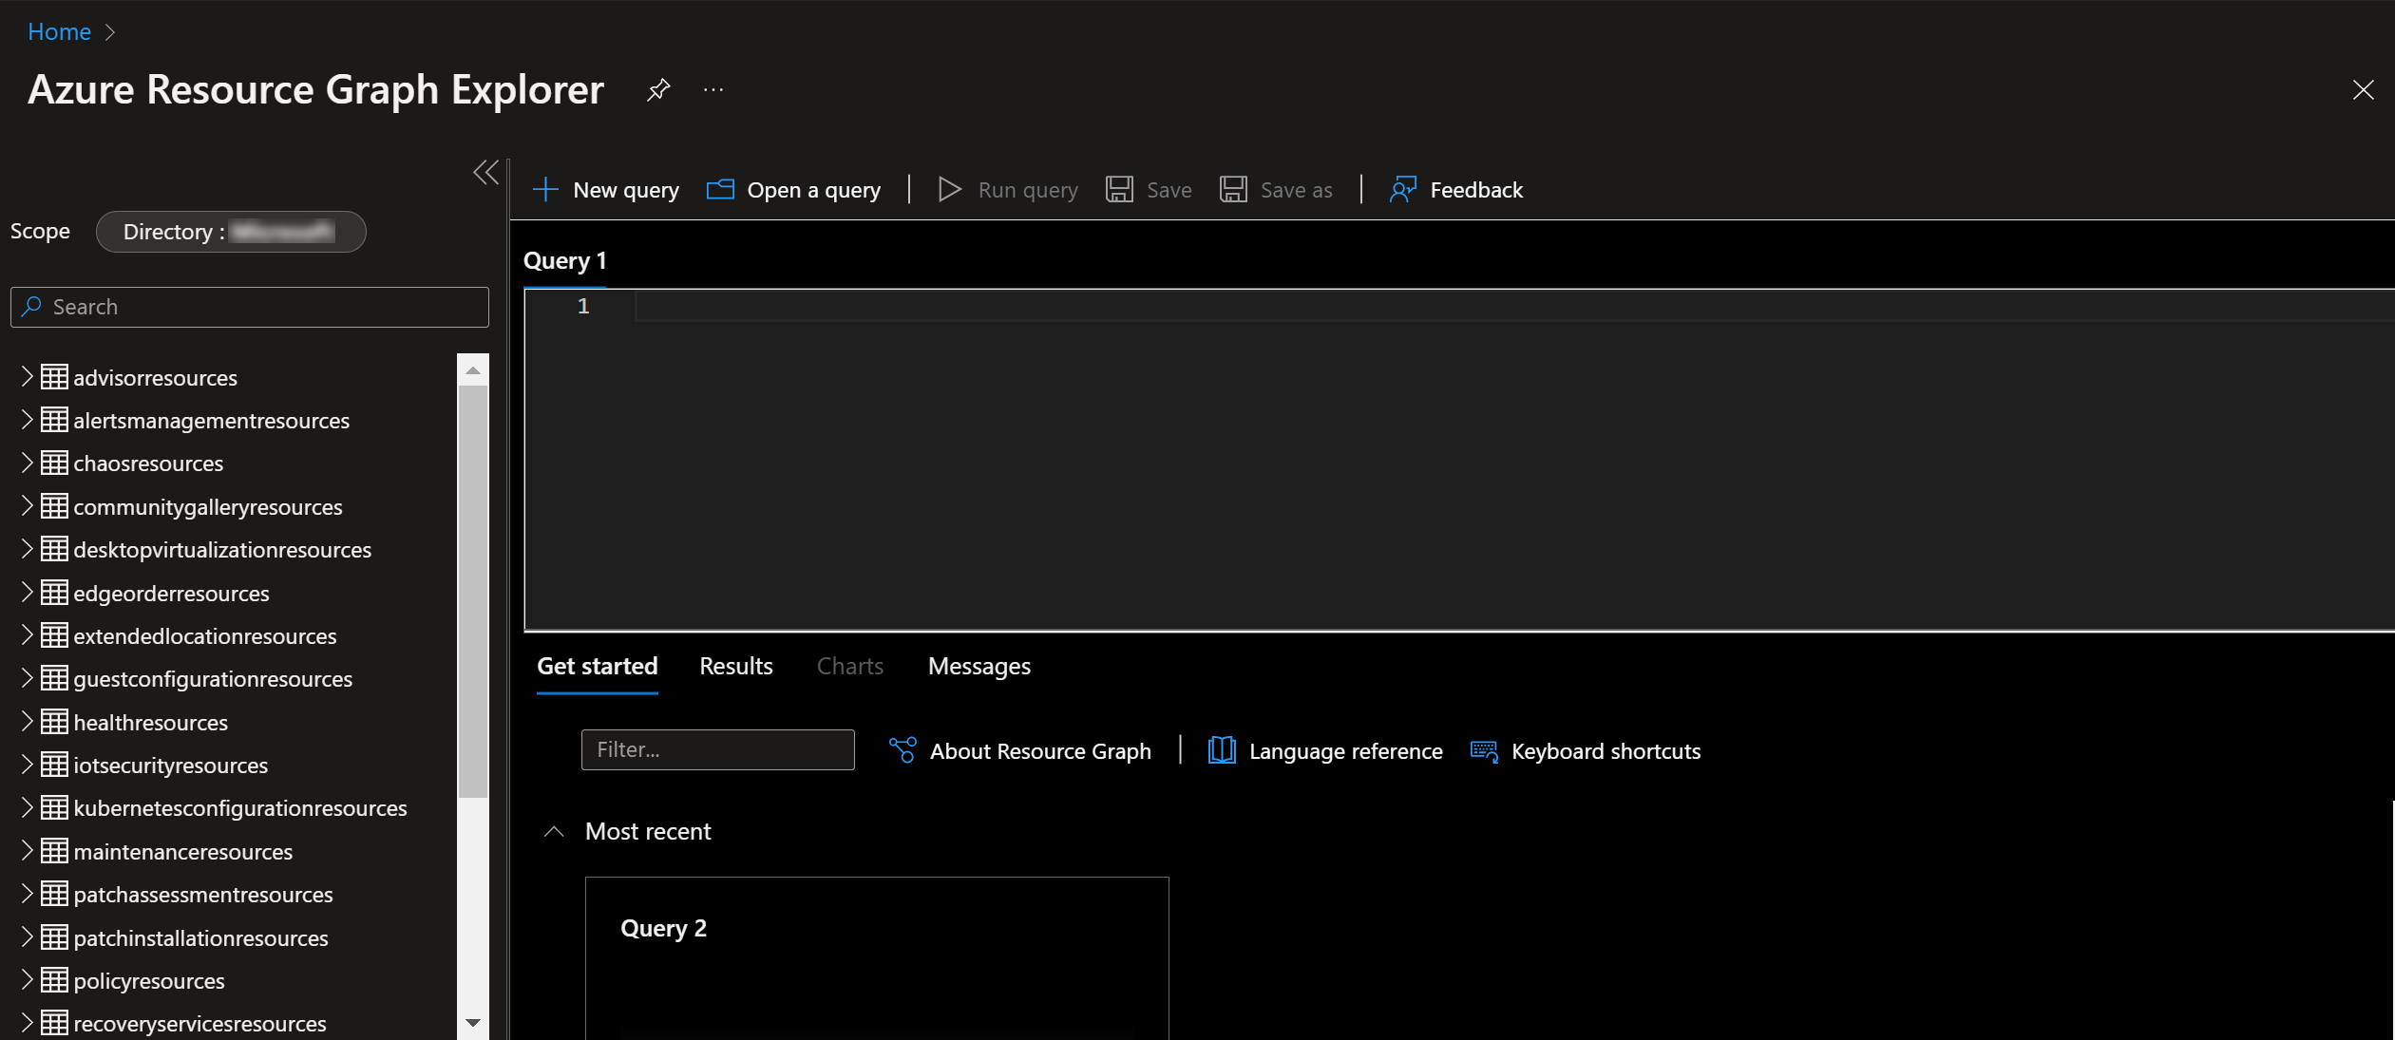
Task: Open the About Resource Graph link
Action: pos(1040,751)
